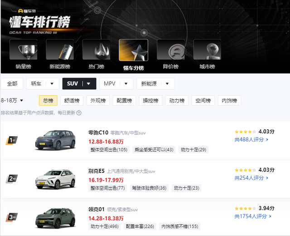
Task: Click the 驾驶体验良好(36) tag
Action: [x=149, y=188]
